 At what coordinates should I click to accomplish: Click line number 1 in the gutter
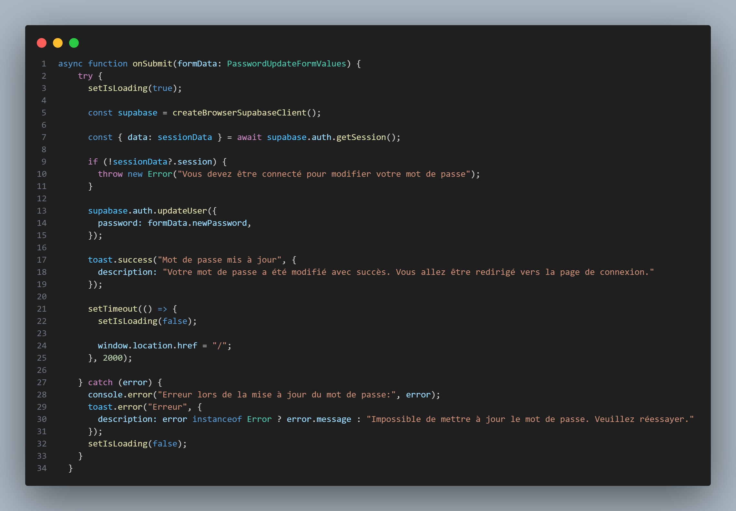pos(44,64)
